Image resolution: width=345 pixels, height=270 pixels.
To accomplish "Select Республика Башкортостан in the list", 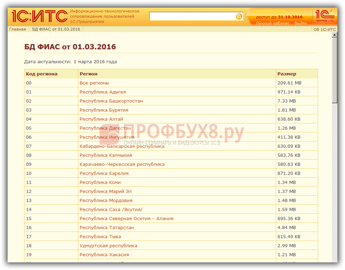I will [111, 101].
